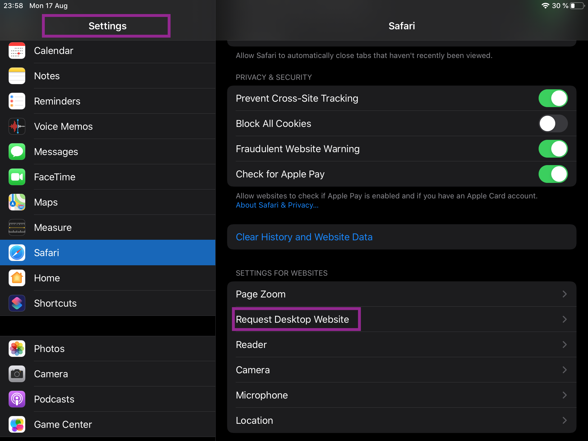
Task: Turn off Fraudulent Website Warning switch
Action: [x=553, y=149]
